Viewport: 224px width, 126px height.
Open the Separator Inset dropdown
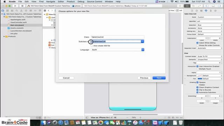[210, 48]
